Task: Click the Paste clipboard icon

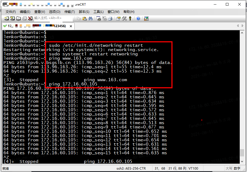Action: click(x=84, y=19)
